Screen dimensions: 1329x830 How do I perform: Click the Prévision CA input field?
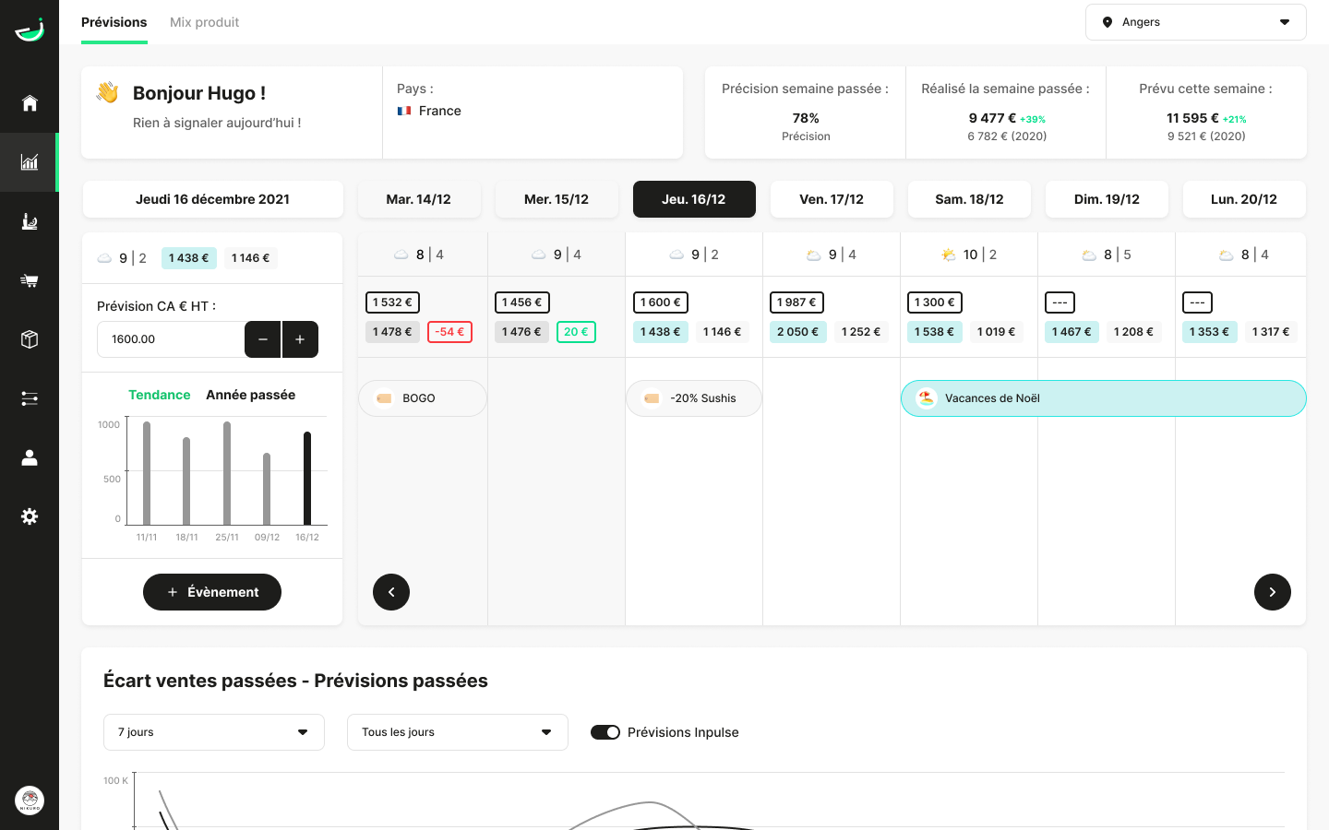tap(171, 339)
